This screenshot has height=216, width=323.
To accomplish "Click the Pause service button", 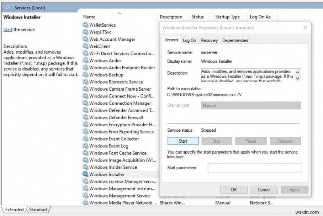I will pyautogui.click(x=251, y=141).
